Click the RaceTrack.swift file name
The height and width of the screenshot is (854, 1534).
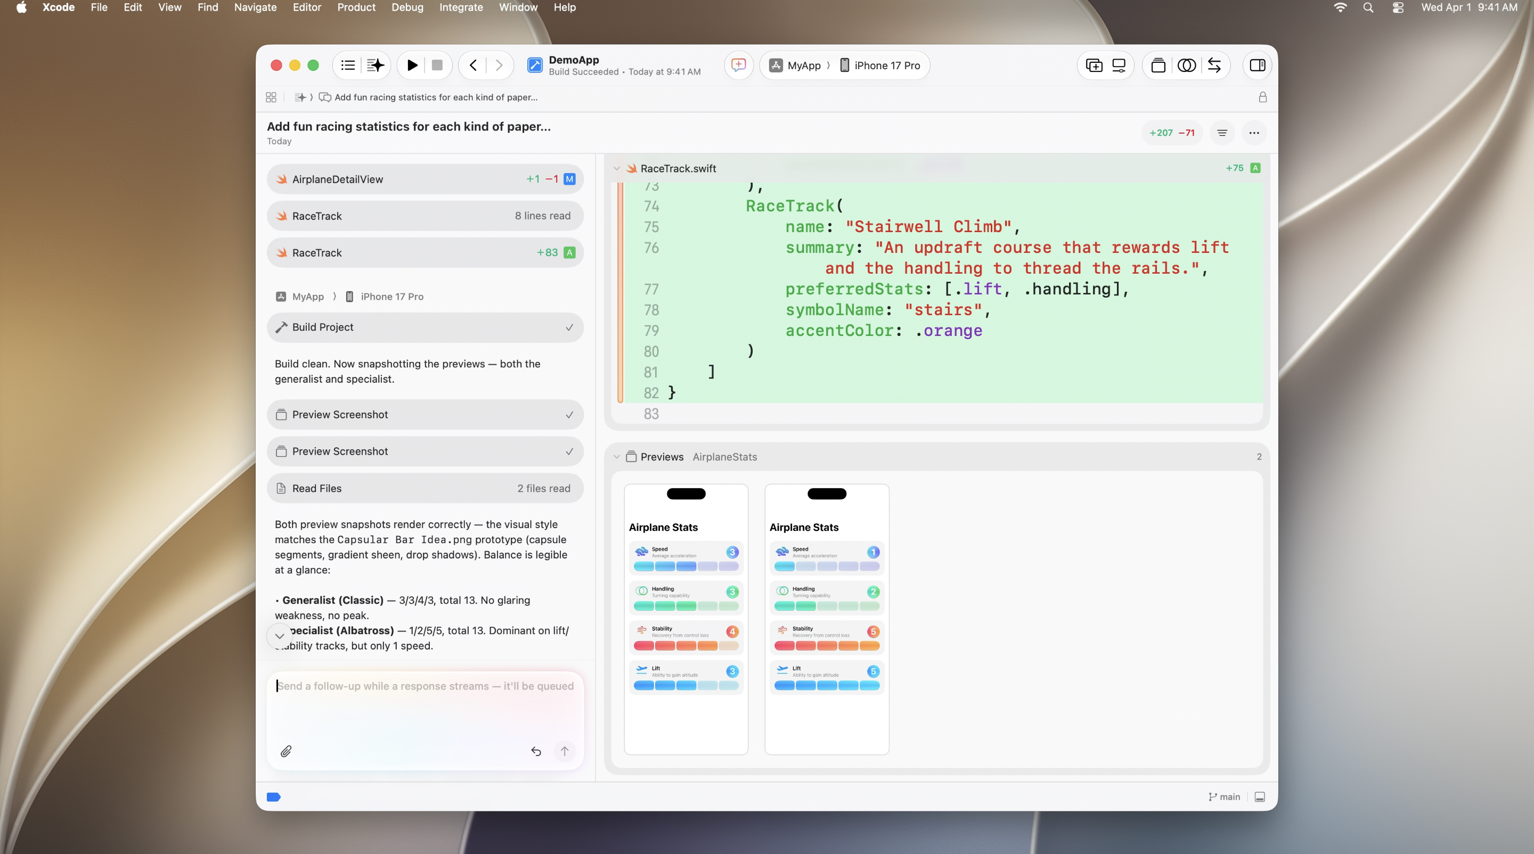click(678, 168)
